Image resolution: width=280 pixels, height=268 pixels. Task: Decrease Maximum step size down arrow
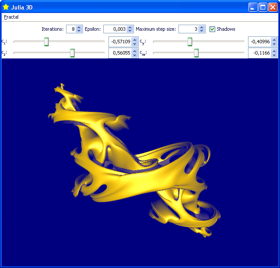pyautogui.click(x=202, y=31)
